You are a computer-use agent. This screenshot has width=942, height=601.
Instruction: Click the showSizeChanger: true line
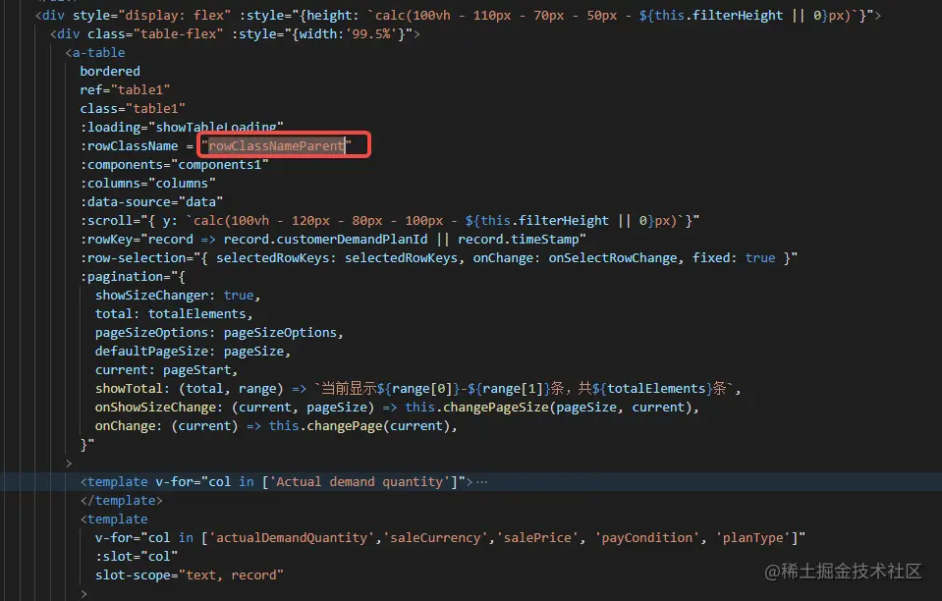(x=177, y=295)
